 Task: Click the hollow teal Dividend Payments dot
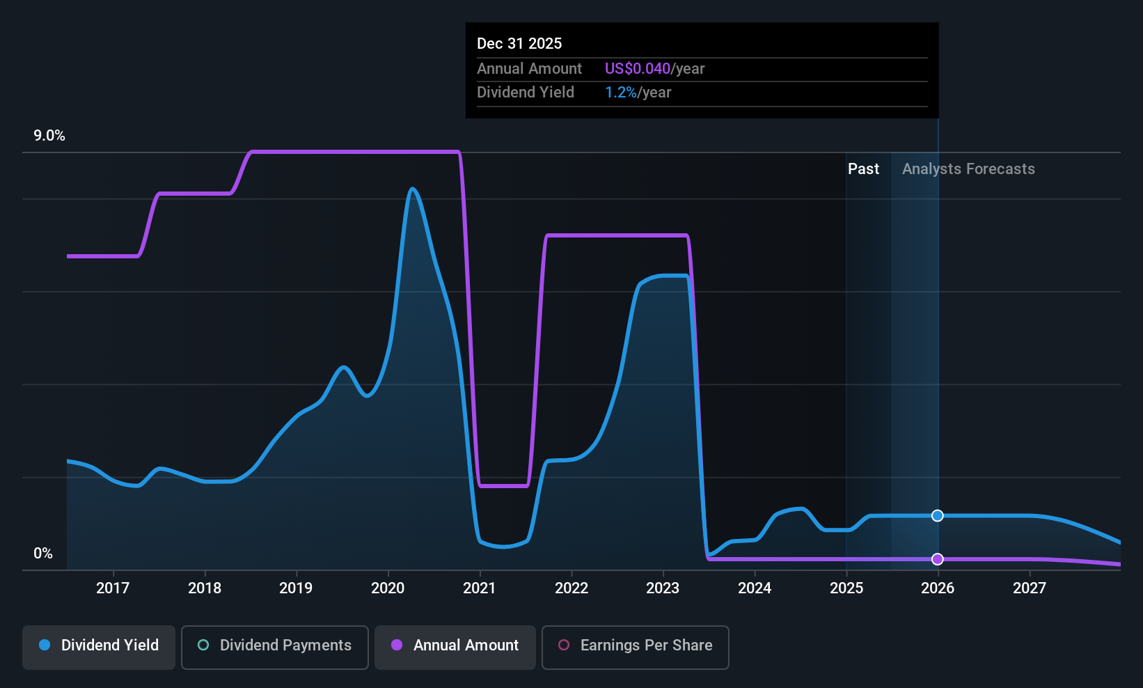pyautogui.click(x=203, y=645)
